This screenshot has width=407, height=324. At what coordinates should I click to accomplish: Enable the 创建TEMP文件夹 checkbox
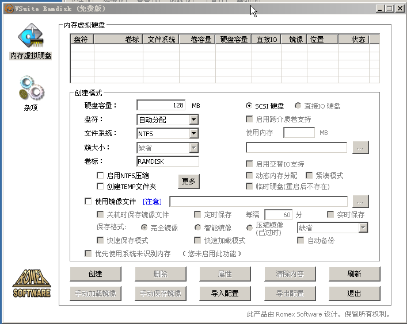click(x=100, y=186)
